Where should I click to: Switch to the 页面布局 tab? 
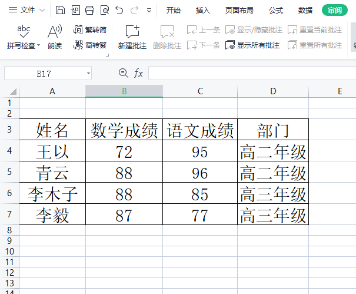[239, 10]
